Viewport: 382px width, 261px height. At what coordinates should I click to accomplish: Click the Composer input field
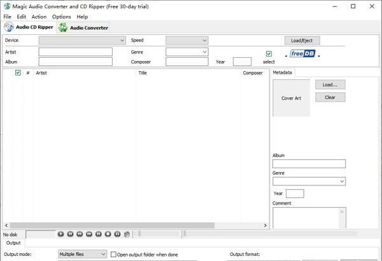pos(187,62)
